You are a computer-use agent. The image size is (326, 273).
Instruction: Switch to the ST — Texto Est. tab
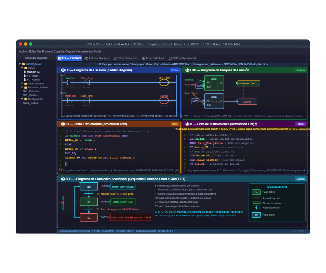125,58
